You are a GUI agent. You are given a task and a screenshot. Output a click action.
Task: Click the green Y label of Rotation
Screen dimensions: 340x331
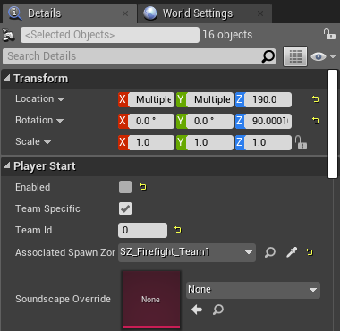pos(182,121)
